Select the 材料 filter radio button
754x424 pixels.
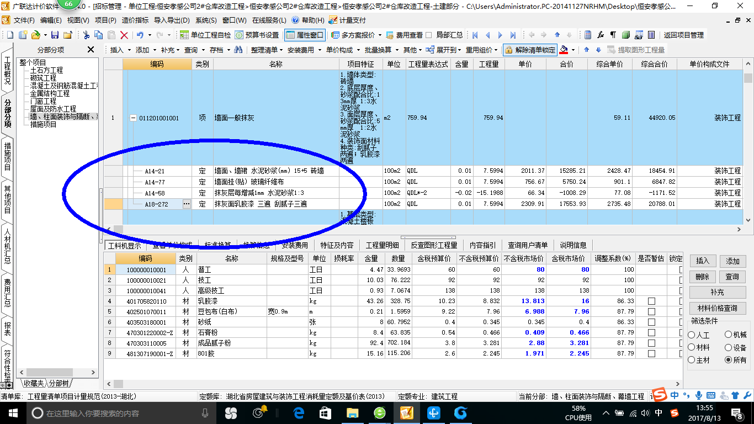click(692, 347)
